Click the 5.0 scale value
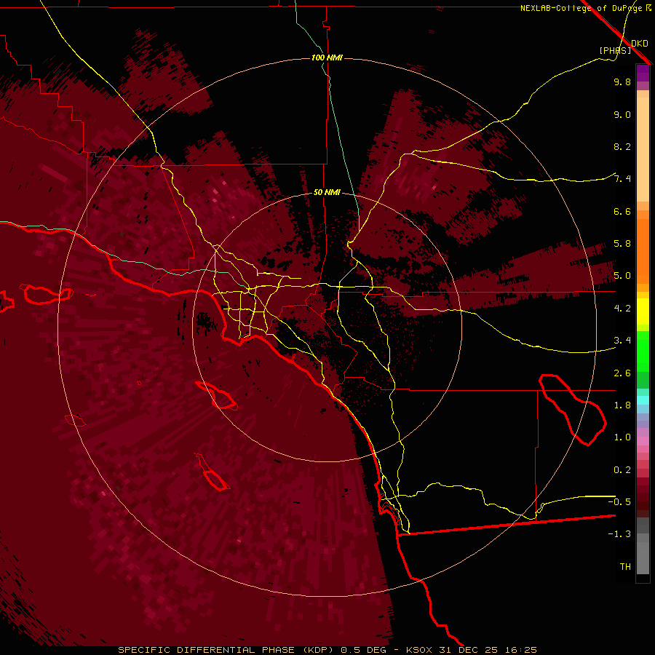Image resolution: width=655 pixels, height=655 pixels. 622,276
